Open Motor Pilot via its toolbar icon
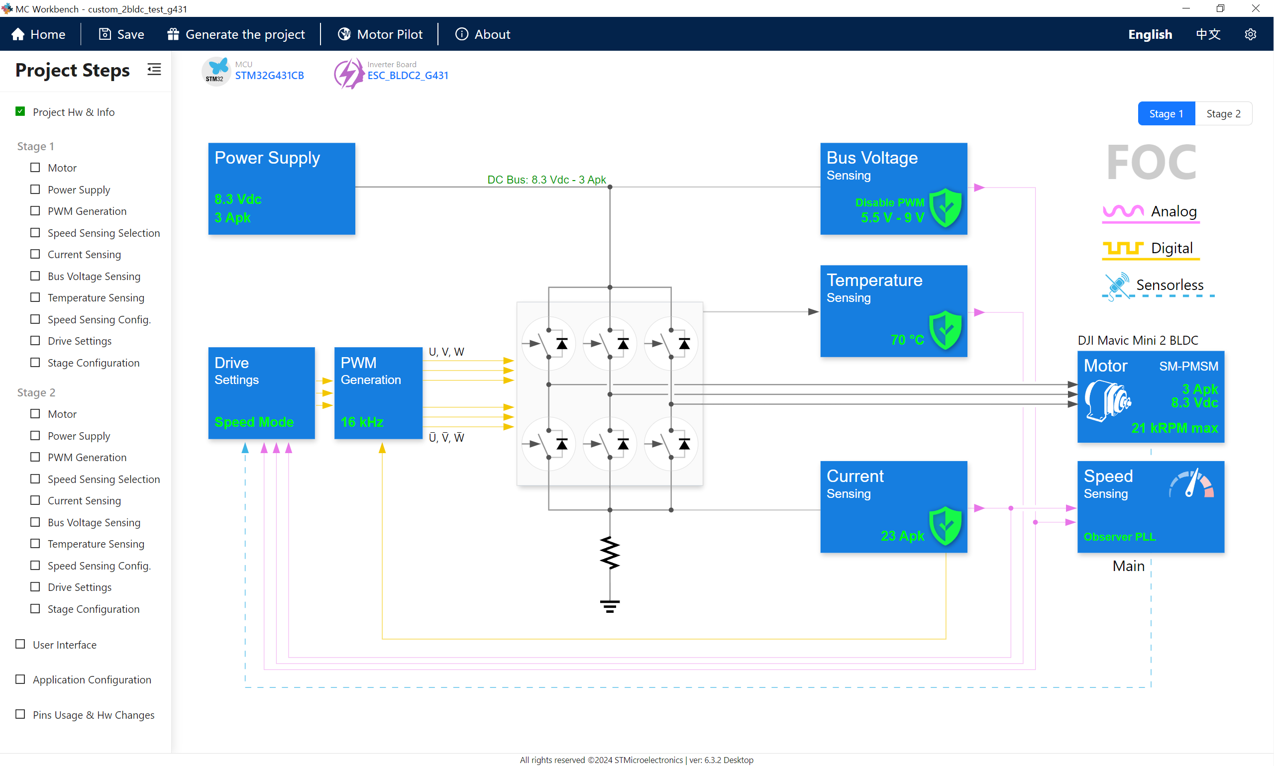 344,33
